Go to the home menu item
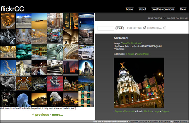 tap(129, 9)
